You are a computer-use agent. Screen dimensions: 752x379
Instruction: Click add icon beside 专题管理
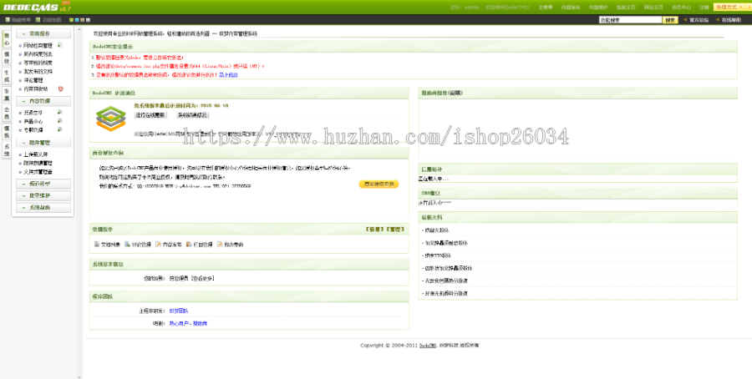tap(59, 130)
